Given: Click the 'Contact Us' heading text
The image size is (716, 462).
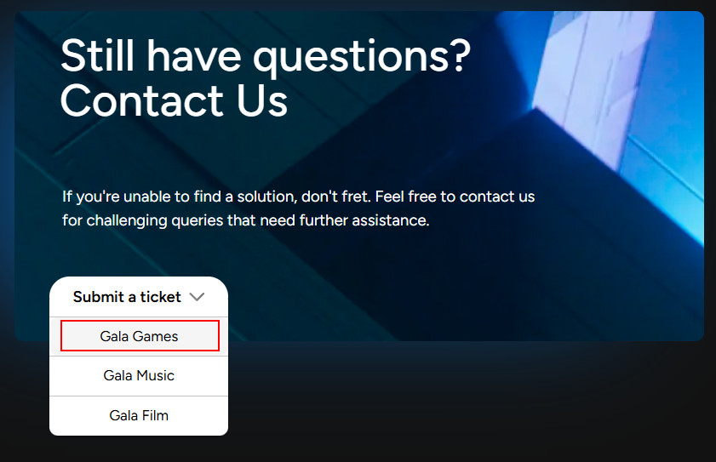Looking at the screenshot, I should (x=174, y=101).
